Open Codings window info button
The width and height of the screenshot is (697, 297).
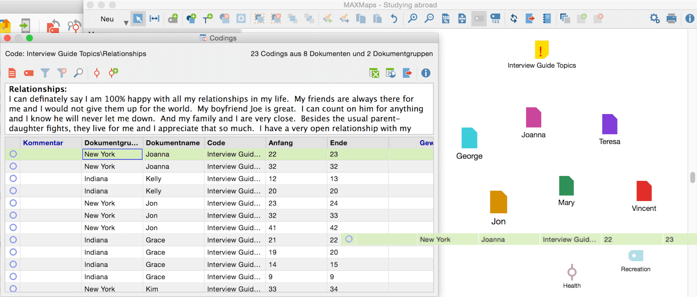coord(426,73)
